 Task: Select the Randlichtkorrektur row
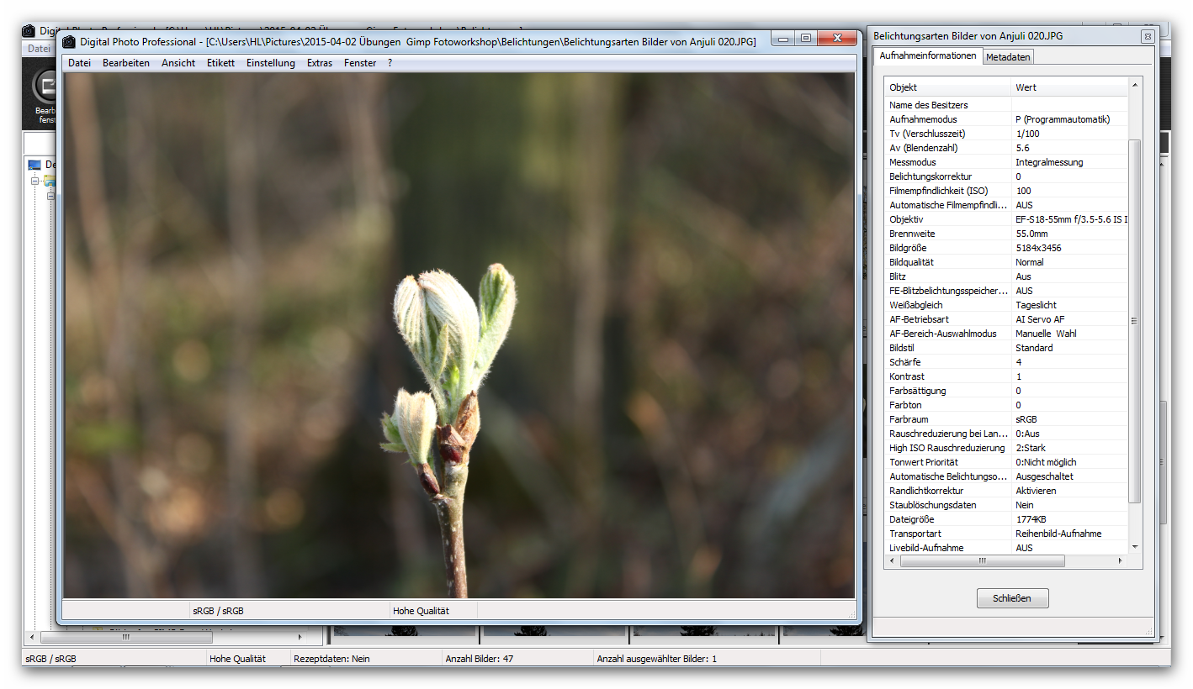point(1006,491)
